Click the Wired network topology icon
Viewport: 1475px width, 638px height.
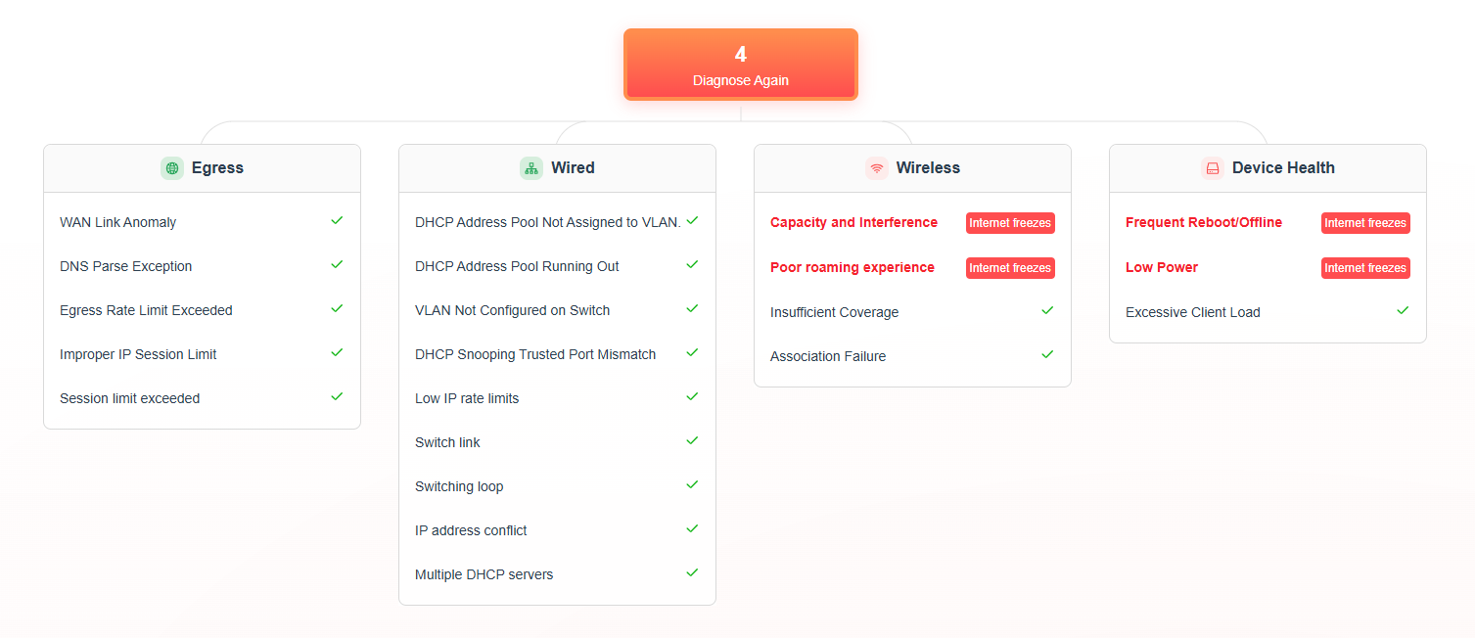[x=531, y=168]
